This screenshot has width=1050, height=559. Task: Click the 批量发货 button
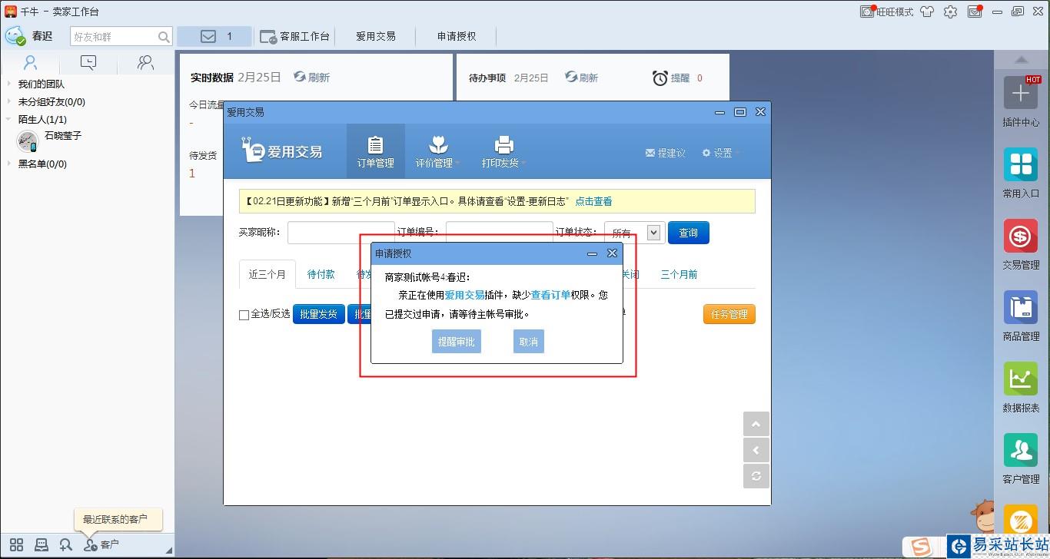(318, 314)
